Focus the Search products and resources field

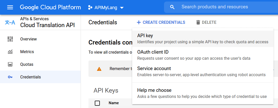coord(221,7)
